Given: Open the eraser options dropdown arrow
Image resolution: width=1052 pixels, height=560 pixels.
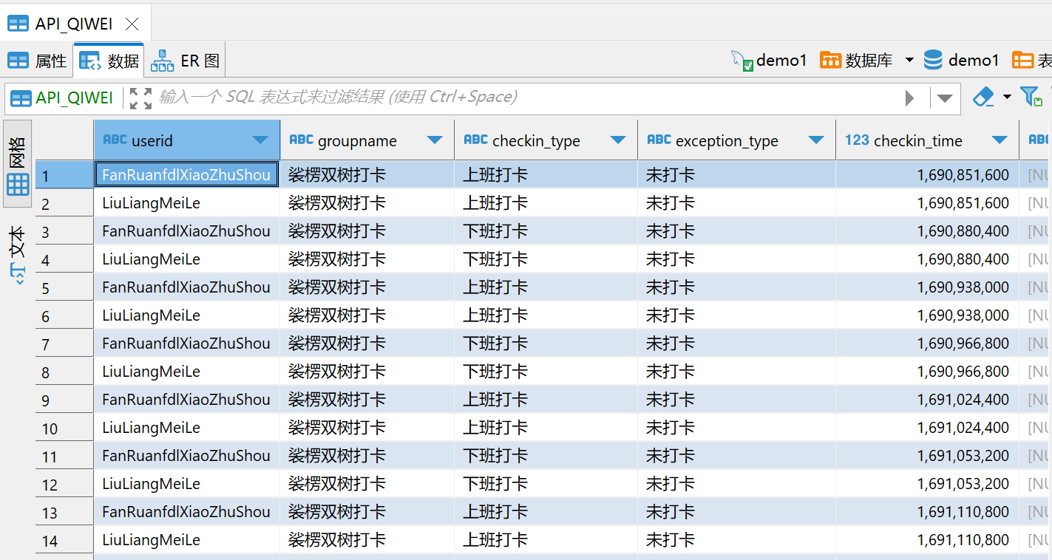Looking at the screenshot, I should pyautogui.click(x=1007, y=98).
